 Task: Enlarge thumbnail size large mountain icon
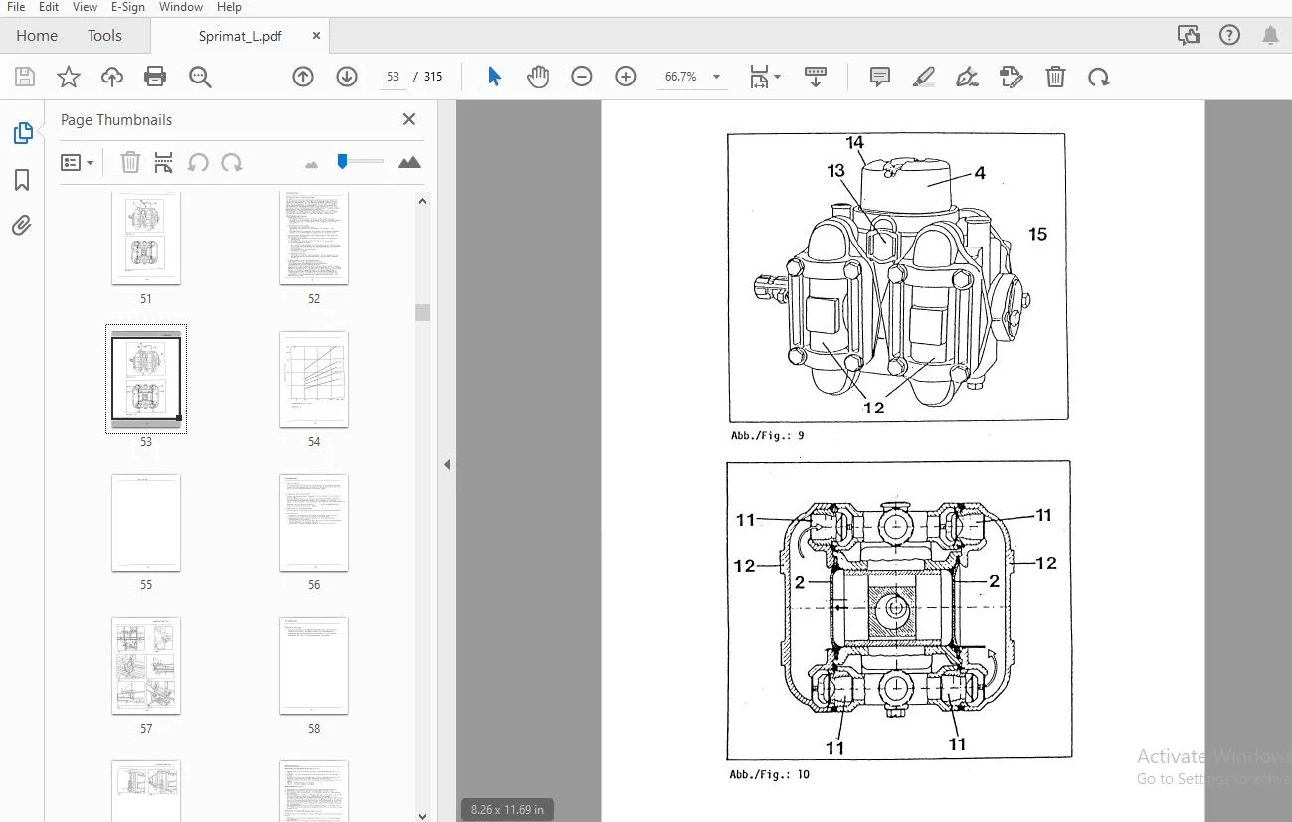(x=409, y=162)
